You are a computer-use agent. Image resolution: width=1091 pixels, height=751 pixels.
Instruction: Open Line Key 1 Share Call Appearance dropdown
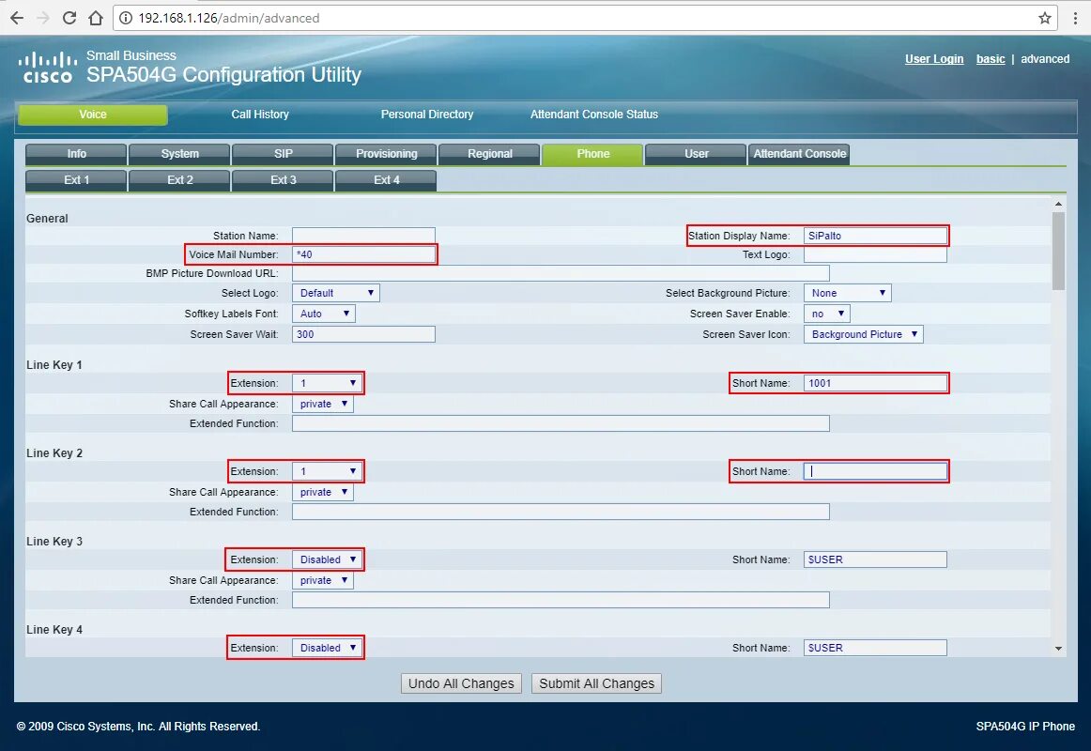point(323,404)
